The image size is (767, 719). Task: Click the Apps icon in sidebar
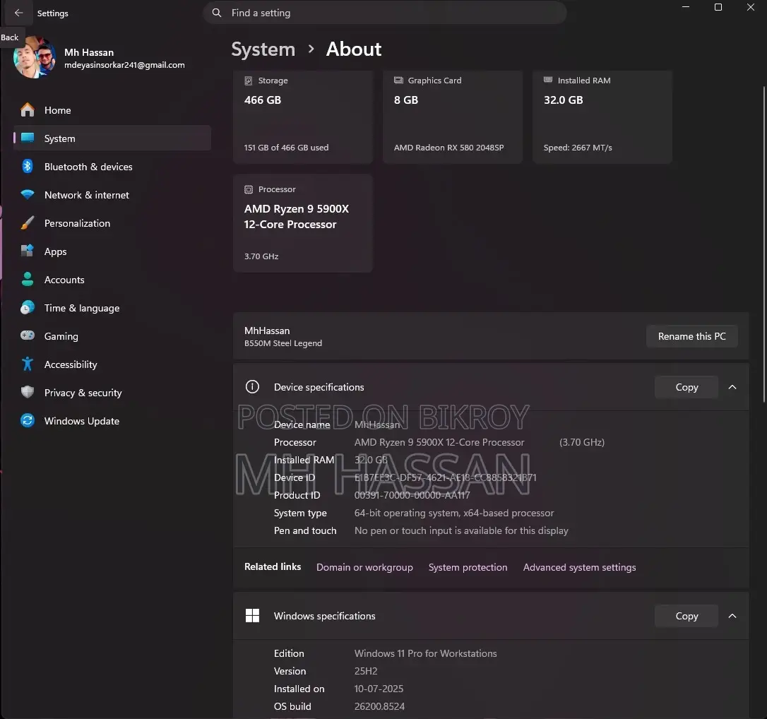(28, 251)
